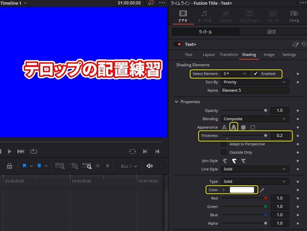Screen dimensions: 307x231
Task: Open the 設定 (Settings) tab
Action: (x=272, y=32)
